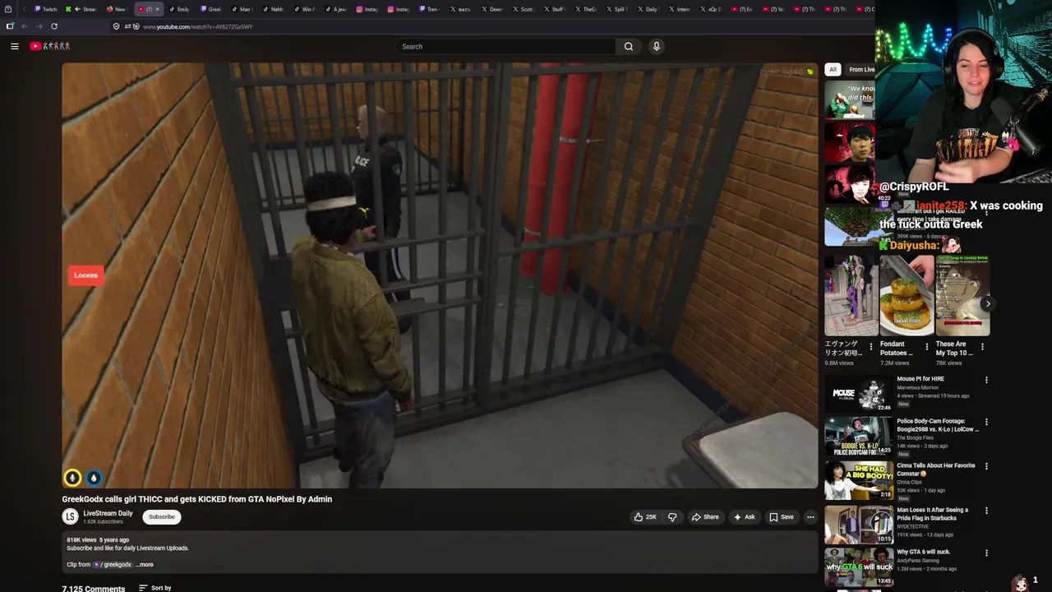1052x592 pixels.
Task: Open options menu for Mouse PI for HIRE
Action: tap(986, 380)
